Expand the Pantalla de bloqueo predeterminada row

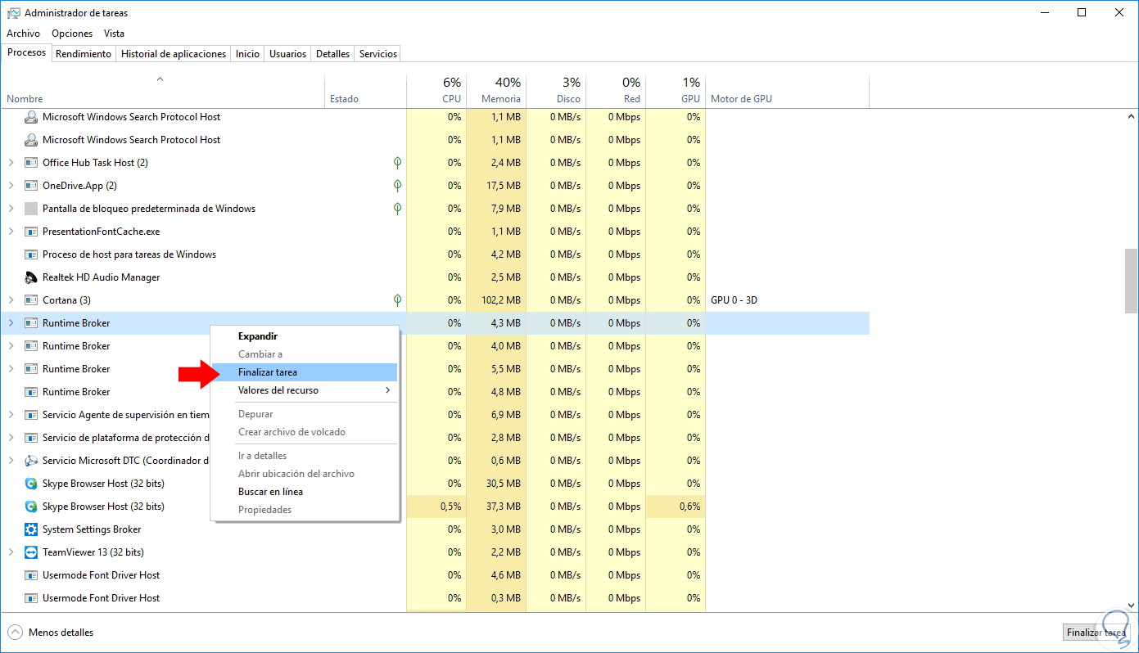11,209
